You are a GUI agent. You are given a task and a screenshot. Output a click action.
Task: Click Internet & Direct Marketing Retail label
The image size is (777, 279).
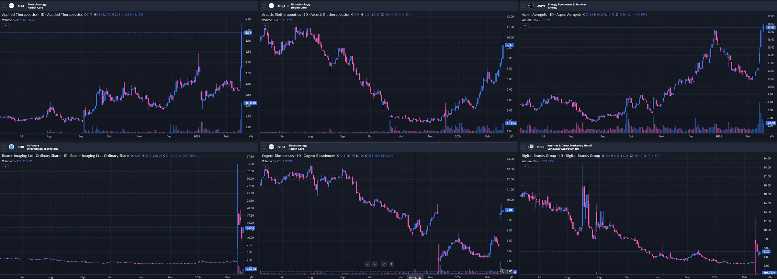(x=569, y=145)
